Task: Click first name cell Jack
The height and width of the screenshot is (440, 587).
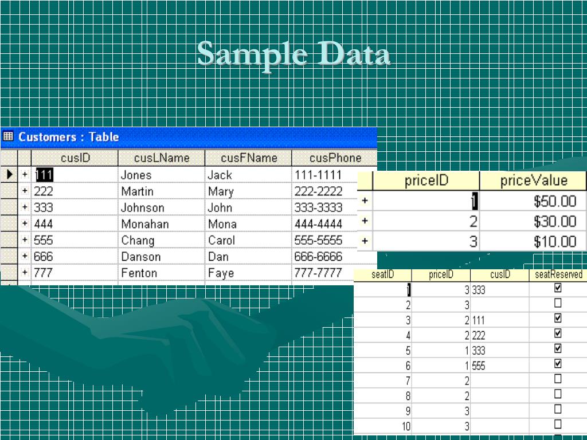Action: pos(249,175)
